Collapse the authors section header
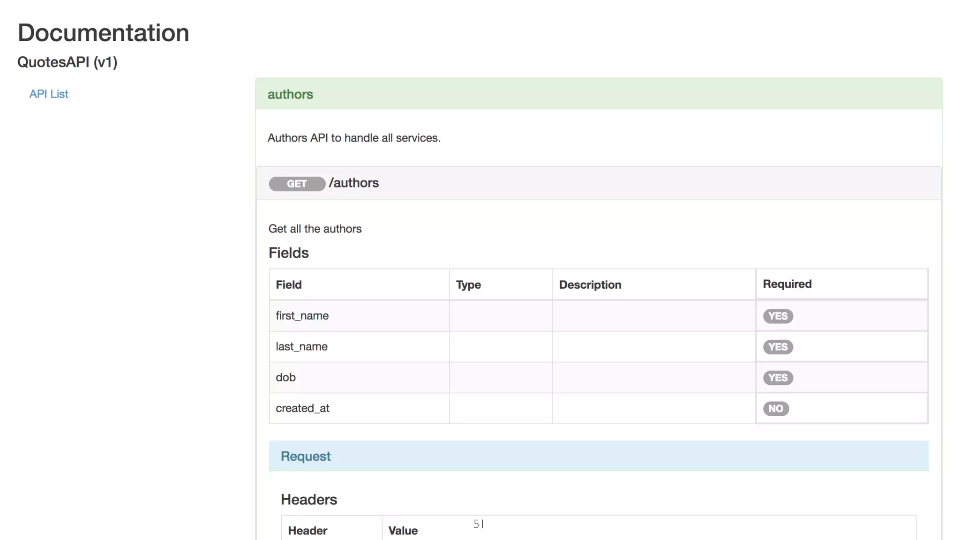The image size is (960, 540). click(290, 94)
